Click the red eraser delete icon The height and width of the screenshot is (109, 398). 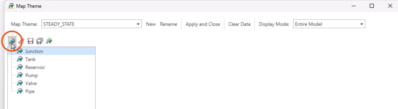21,41
